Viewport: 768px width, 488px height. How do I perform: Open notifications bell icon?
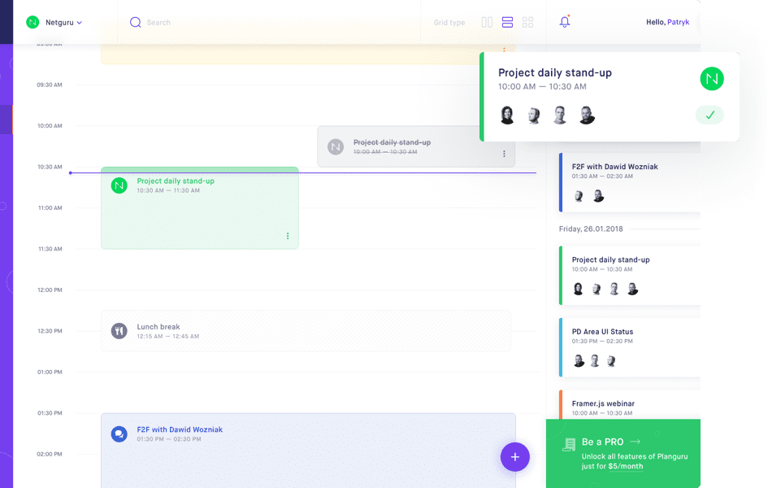565,22
